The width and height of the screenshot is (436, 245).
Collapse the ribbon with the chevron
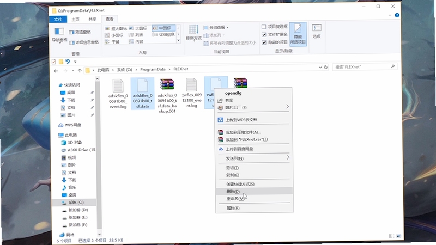(390, 16)
